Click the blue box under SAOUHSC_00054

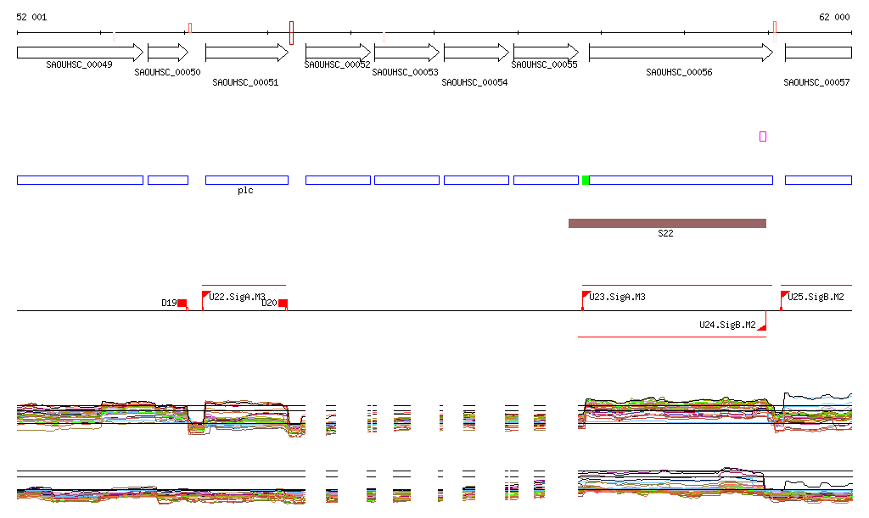point(476,180)
